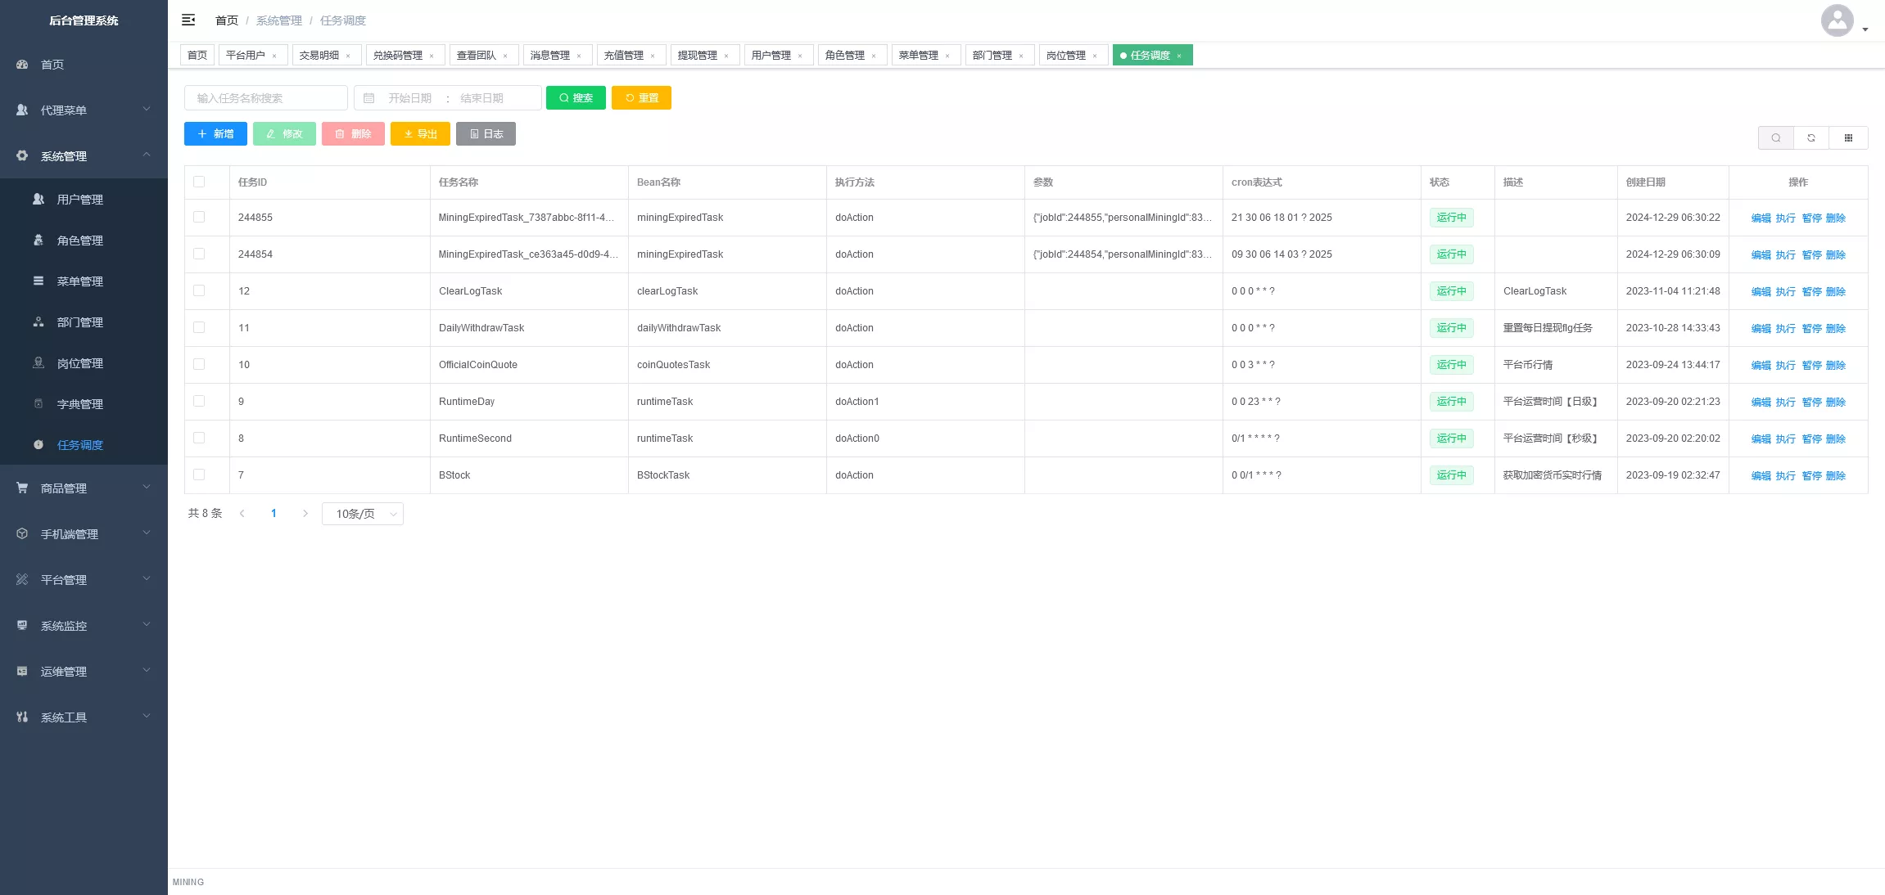Click the 开始日期 start date field
The width and height of the screenshot is (1885, 895).
pyautogui.click(x=409, y=98)
